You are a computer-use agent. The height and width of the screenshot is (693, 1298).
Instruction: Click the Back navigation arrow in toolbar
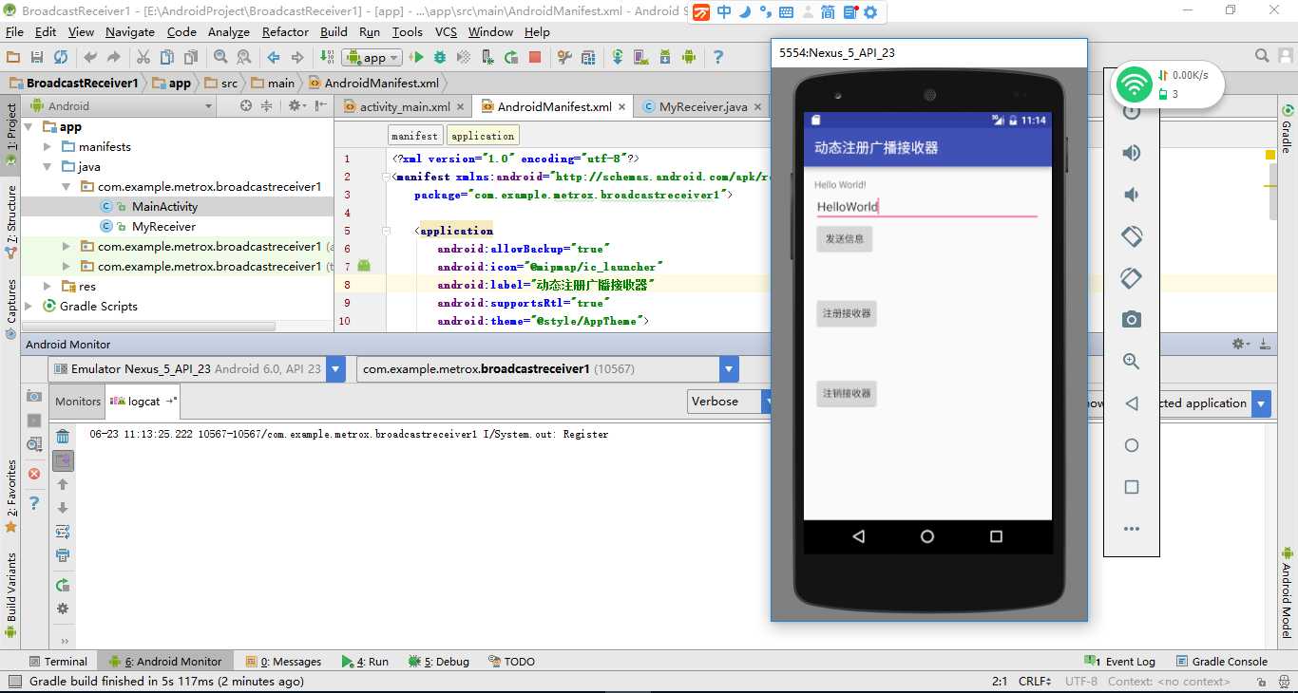[x=274, y=58]
